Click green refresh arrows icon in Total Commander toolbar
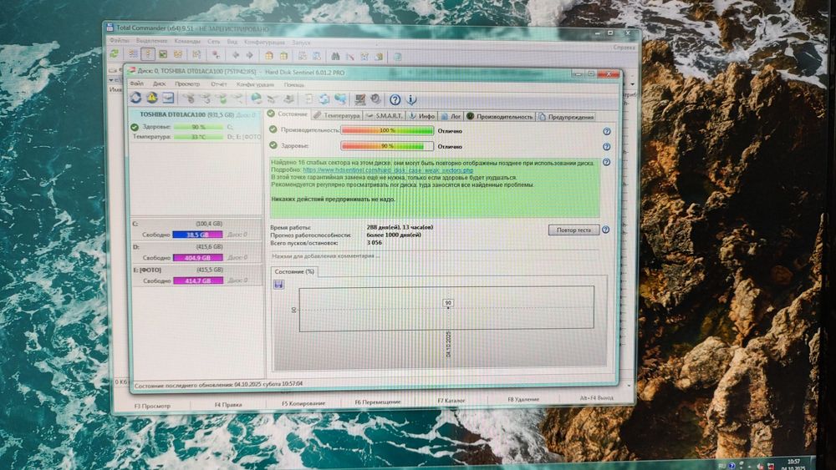 (114, 53)
